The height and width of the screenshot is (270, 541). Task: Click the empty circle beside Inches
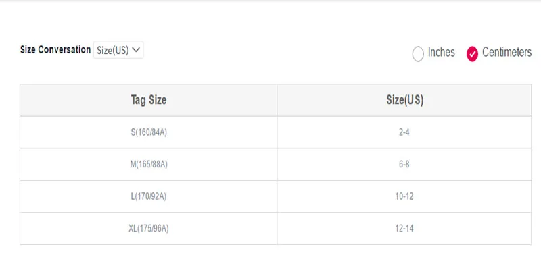point(418,54)
